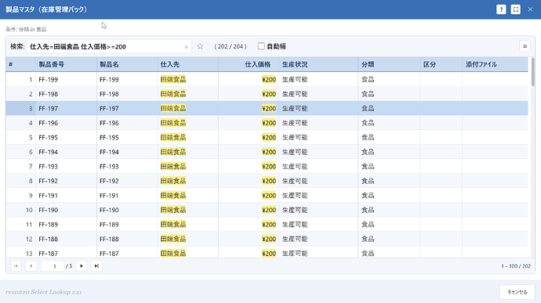Click 食品 category in the FF-195 row
Screen dimensions: 541x303
pos(368,138)
